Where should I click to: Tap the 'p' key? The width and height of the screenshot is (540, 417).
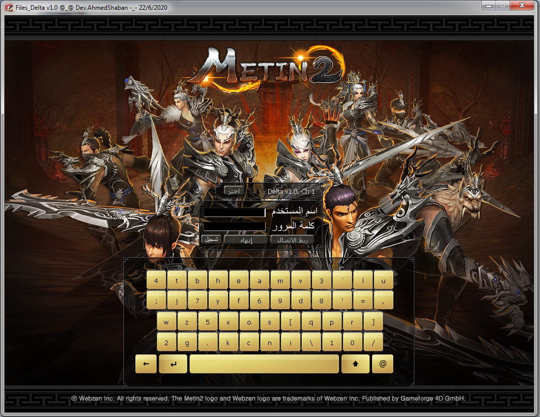point(332,322)
